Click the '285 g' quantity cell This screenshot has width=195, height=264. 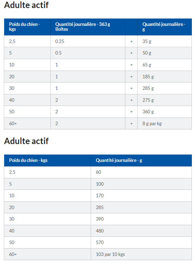click(165, 88)
